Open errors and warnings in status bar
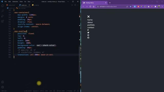 coord(4,91)
